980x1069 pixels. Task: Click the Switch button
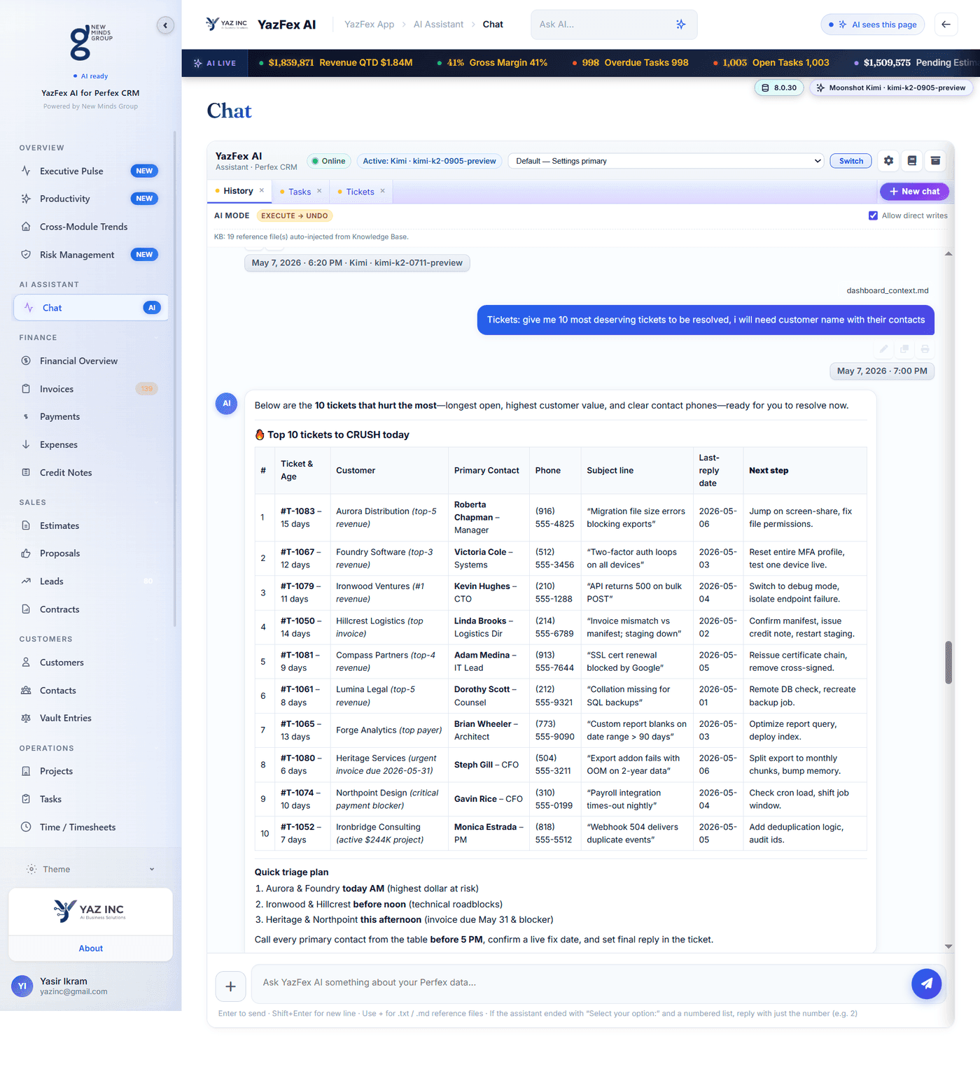[851, 161]
